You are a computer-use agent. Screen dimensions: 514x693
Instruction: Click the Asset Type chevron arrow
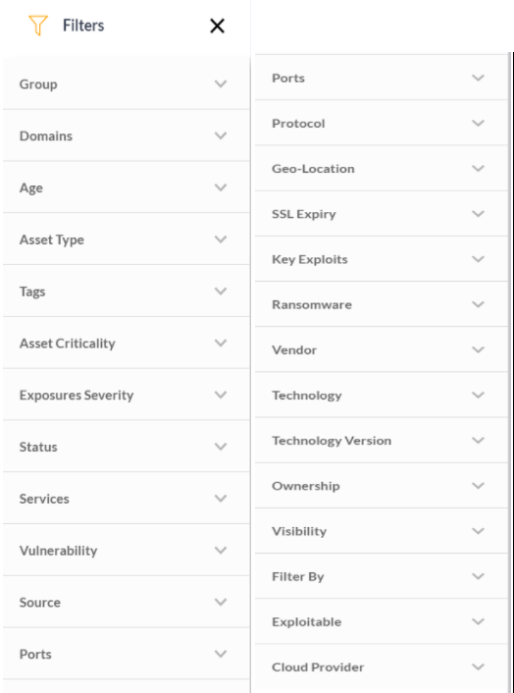[x=221, y=240]
